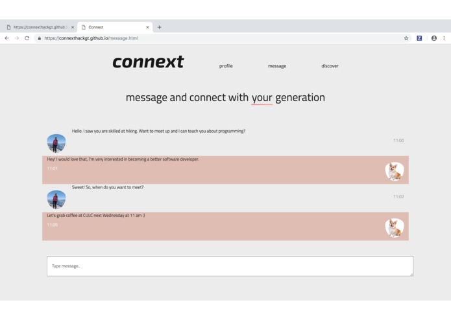Close the connexthackgt.github tab
Screen dimensions: 451x320
click(x=73, y=27)
